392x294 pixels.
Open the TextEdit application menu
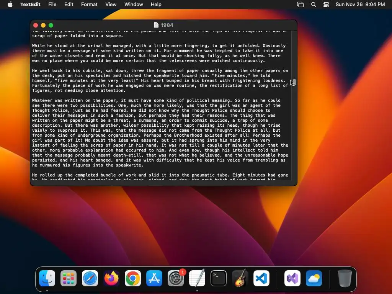tap(30, 4)
